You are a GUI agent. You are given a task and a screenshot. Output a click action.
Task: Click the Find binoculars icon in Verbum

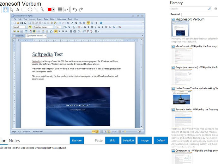pyautogui.click(x=68, y=23)
